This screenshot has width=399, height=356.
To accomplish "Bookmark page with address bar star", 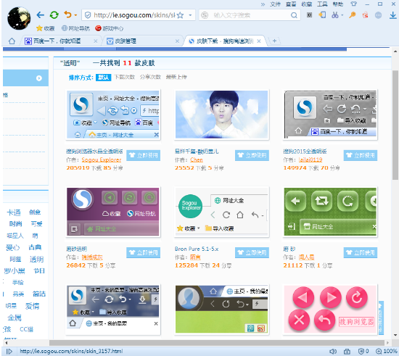I will pyautogui.click(x=180, y=15).
